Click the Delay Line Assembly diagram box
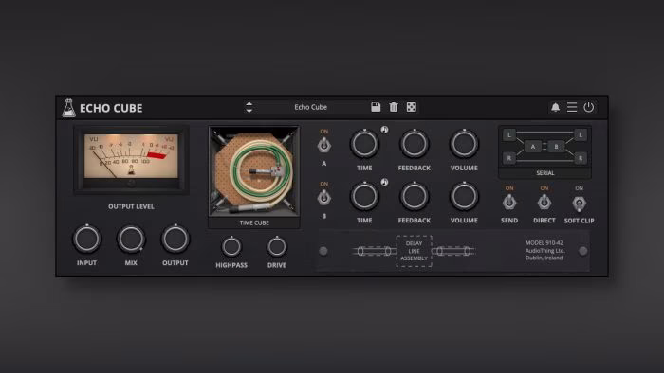The height and width of the screenshot is (373, 664). pos(414,251)
